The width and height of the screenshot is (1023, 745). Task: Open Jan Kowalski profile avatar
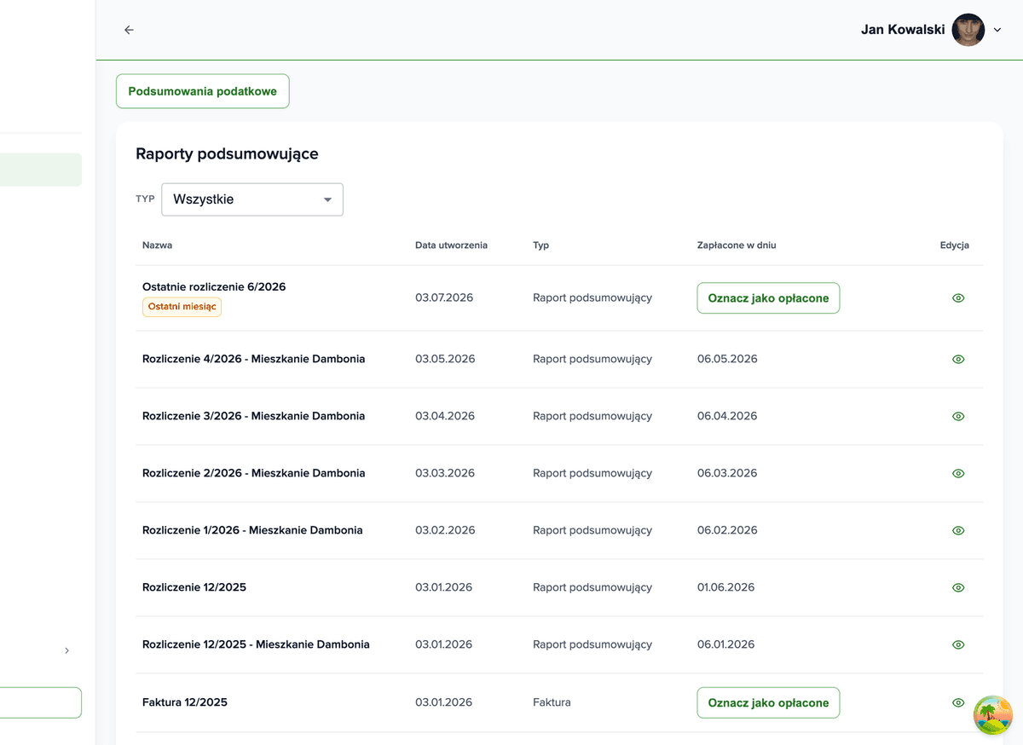[x=968, y=30]
